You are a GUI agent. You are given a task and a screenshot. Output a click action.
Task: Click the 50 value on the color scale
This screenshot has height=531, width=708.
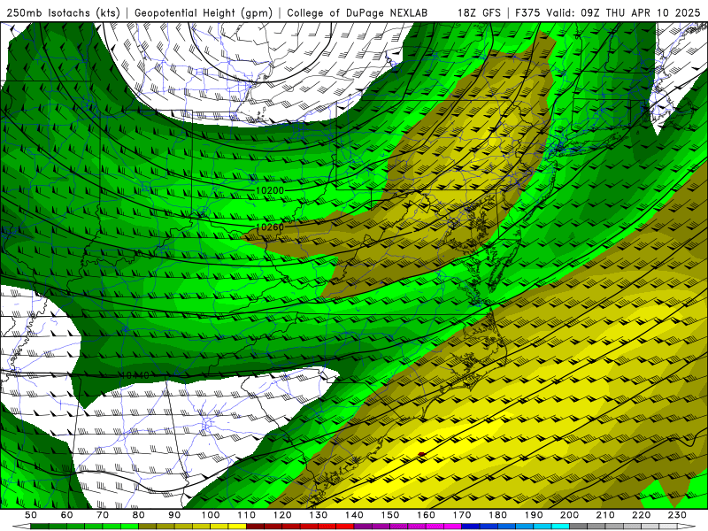pos(31,515)
